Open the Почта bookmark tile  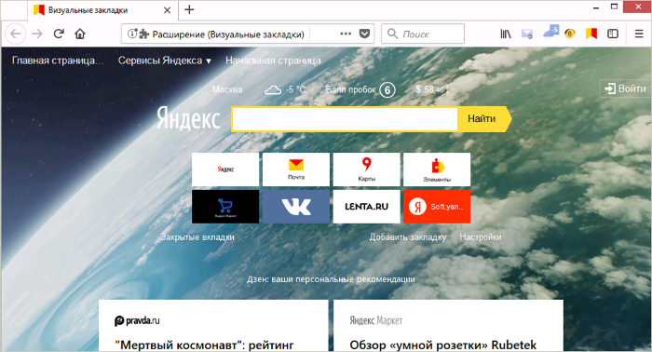coord(296,169)
